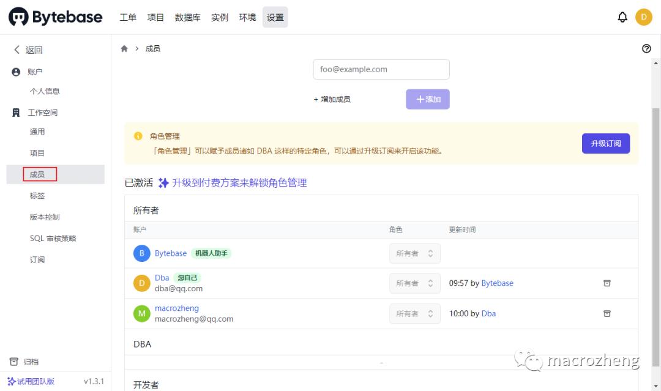Click the icon beside 工作空间
This screenshot has height=391, width=661.
click(15, 112)
